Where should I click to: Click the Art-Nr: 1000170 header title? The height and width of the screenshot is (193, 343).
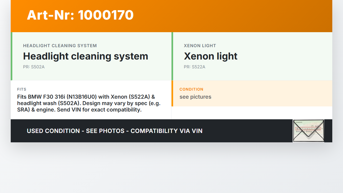point(80,15)
